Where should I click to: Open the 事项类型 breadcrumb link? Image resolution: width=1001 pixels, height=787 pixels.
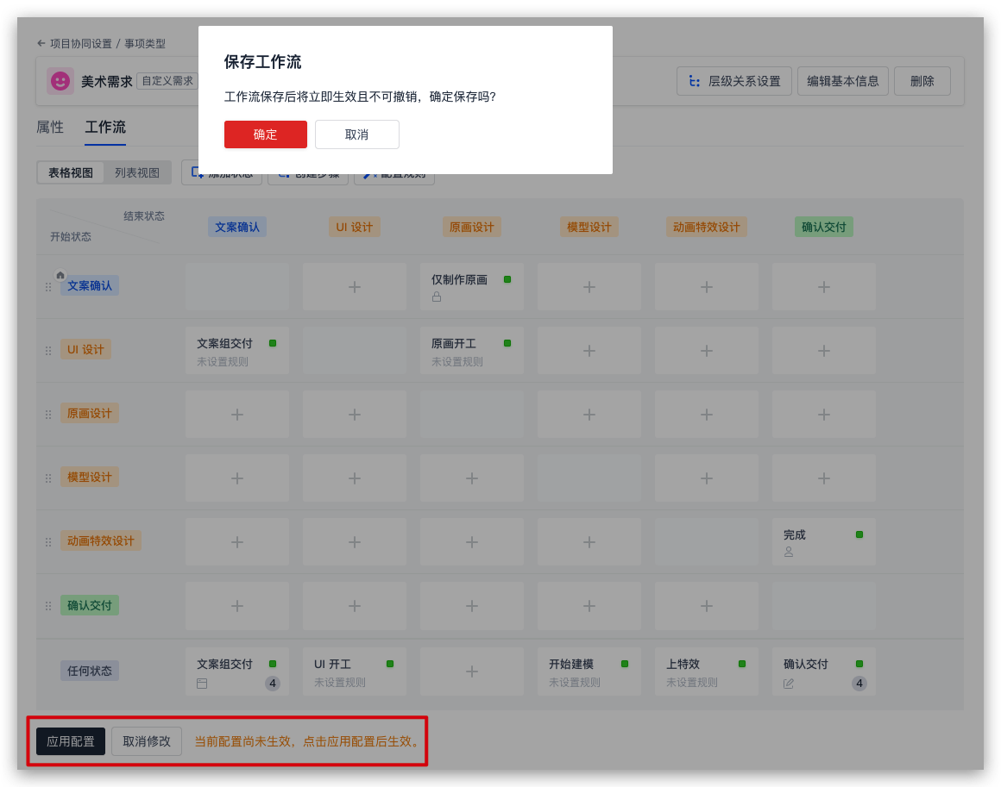click(145, 43)
